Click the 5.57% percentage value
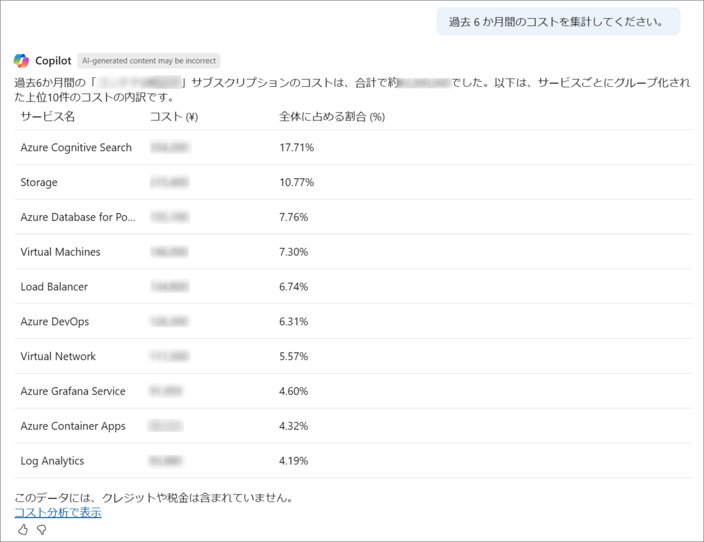Viewport: 704px width, 542px height. pos(294,357)
